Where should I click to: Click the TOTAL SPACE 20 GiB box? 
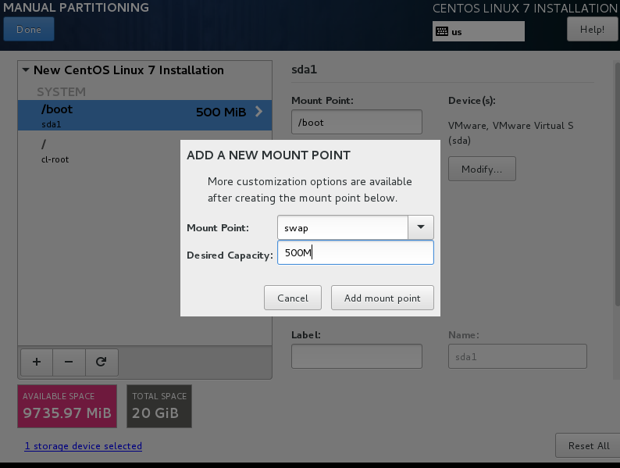[x=159, y=406]
